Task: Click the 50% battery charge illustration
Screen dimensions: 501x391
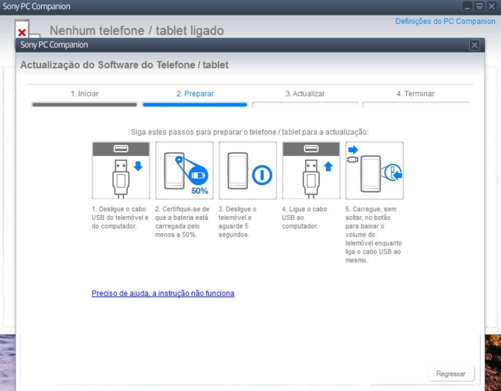Action: [x=184, y=170]
